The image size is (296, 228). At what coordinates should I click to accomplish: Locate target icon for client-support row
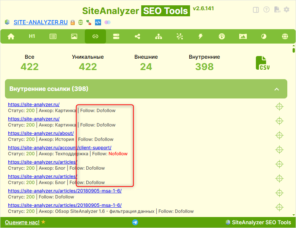pyautogui.click(x=279, y=150)
